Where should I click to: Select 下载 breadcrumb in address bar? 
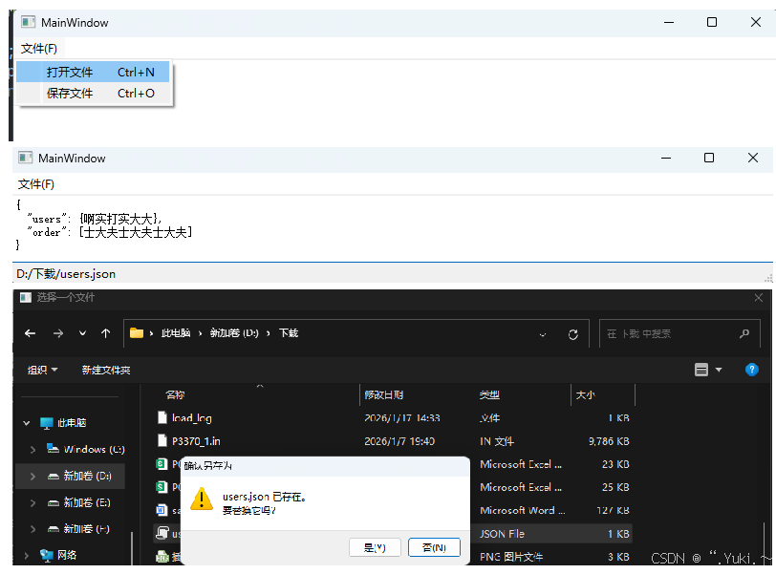[288, 333]
